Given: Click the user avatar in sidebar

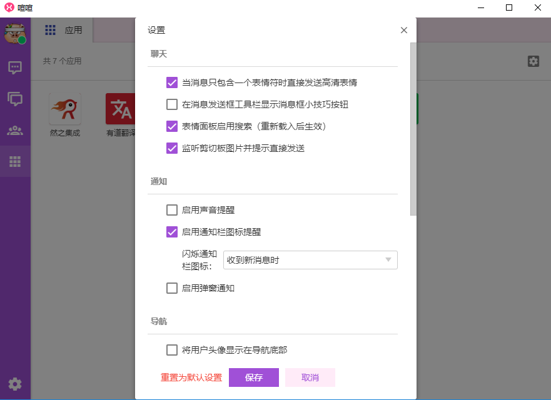Looking at the screenshot, I should (x=15, y=34).
